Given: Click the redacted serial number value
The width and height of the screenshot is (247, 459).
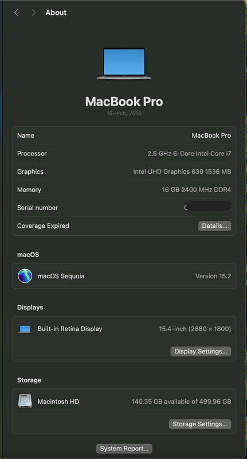Looking at the screenshot, I should [208, 207].
